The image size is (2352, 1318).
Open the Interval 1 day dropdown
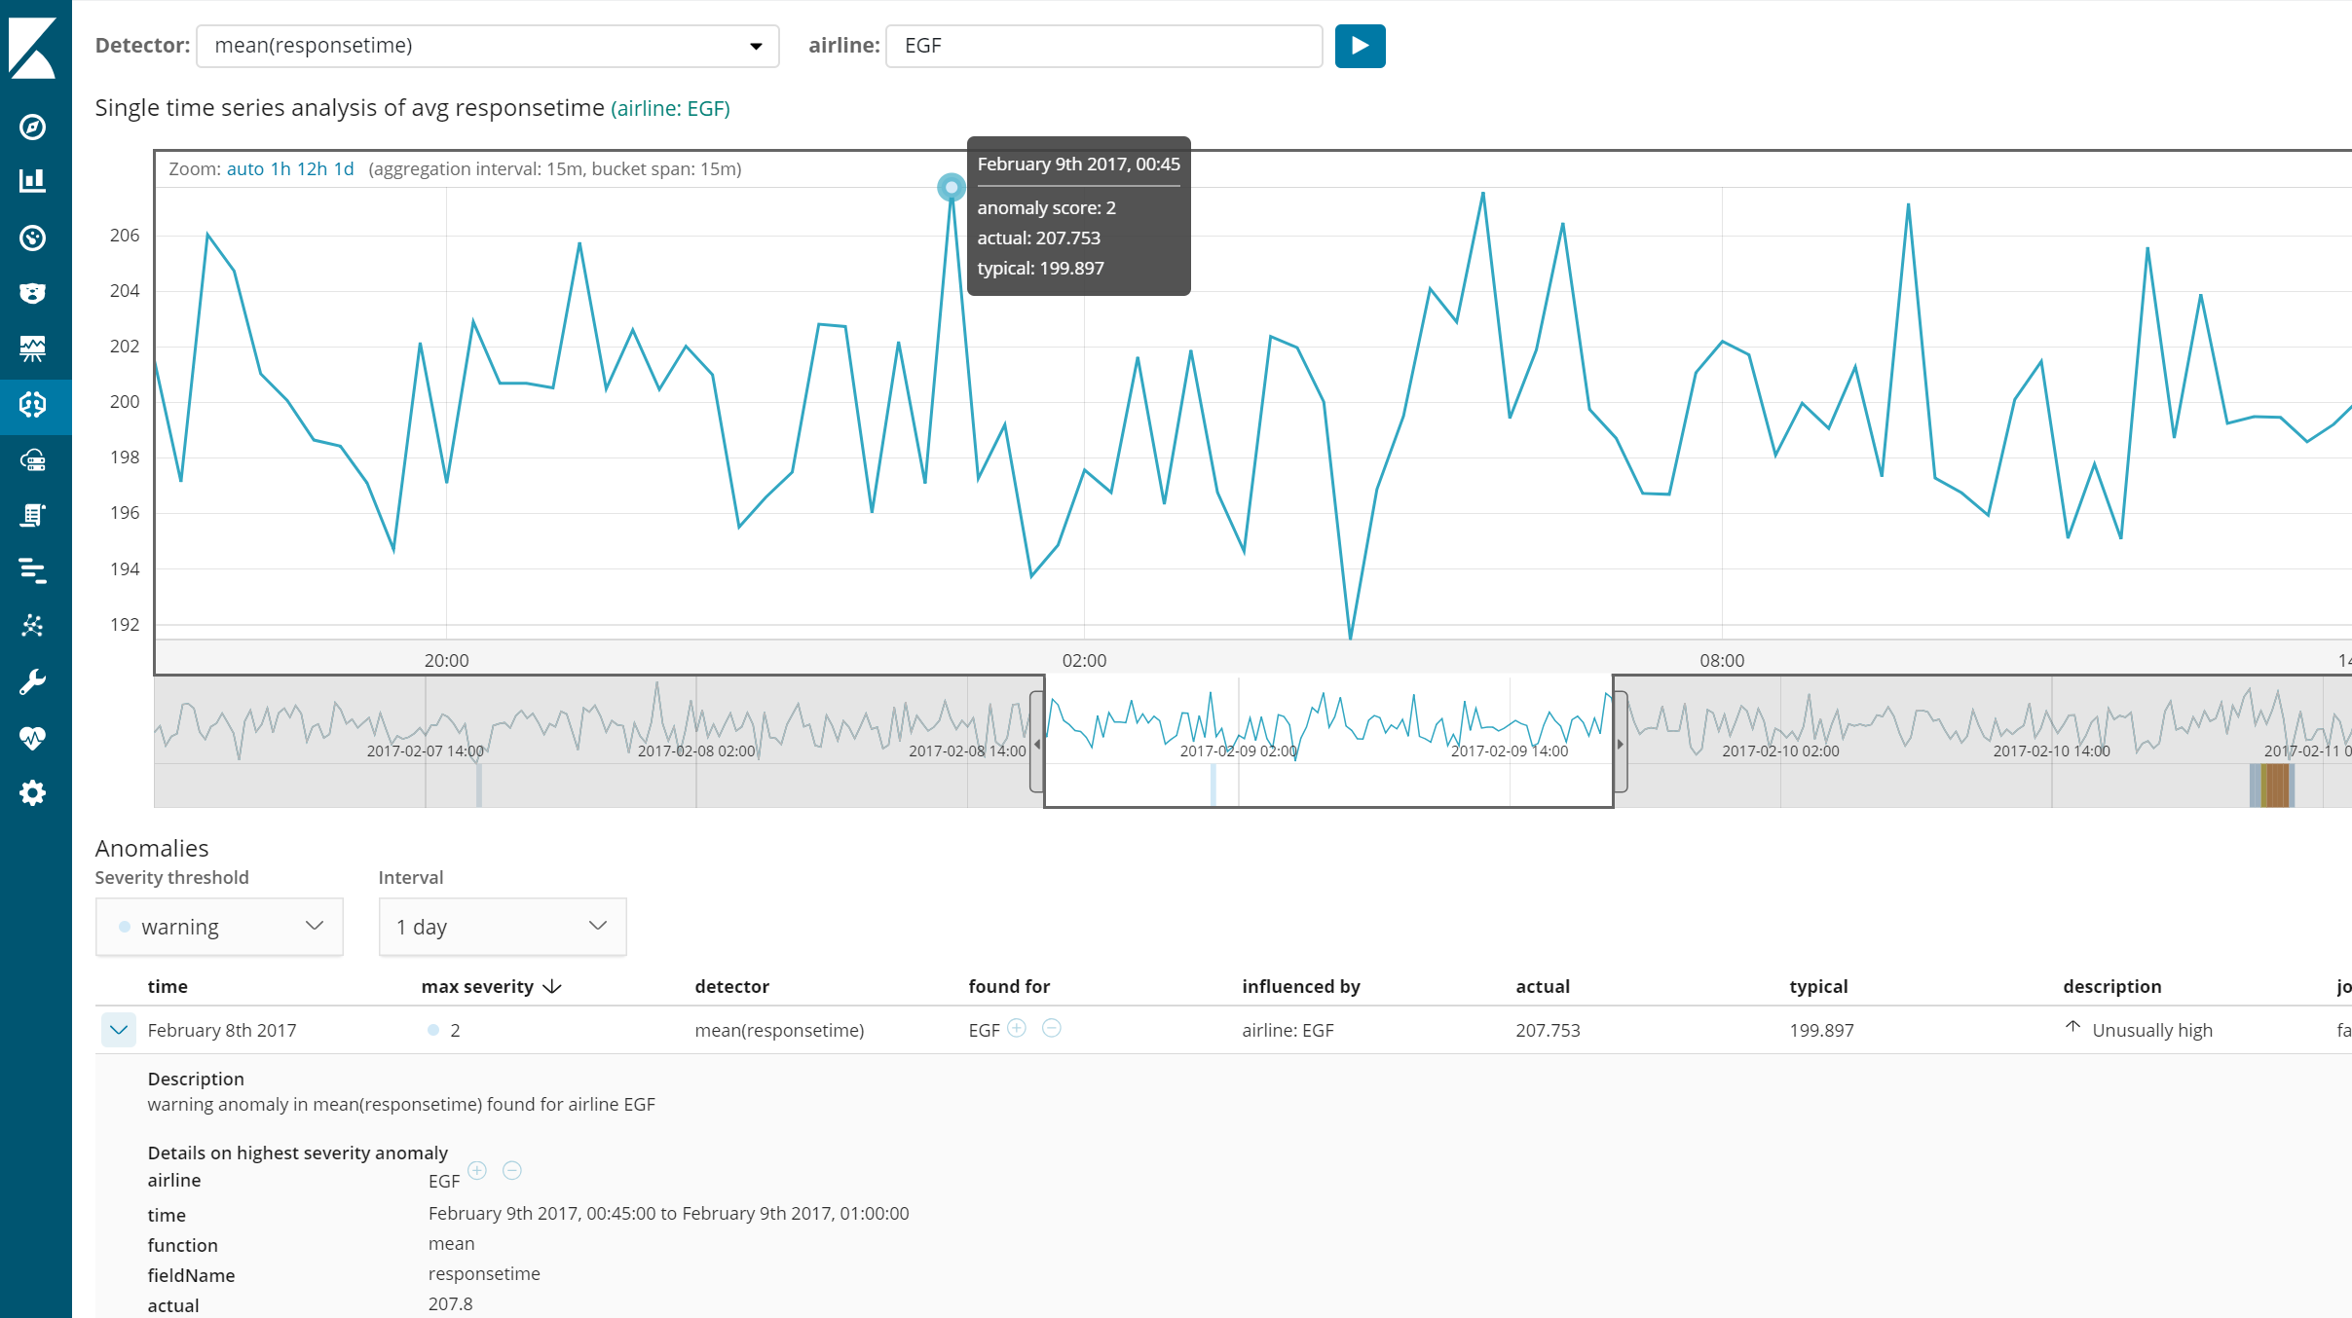tap(502, 927)
